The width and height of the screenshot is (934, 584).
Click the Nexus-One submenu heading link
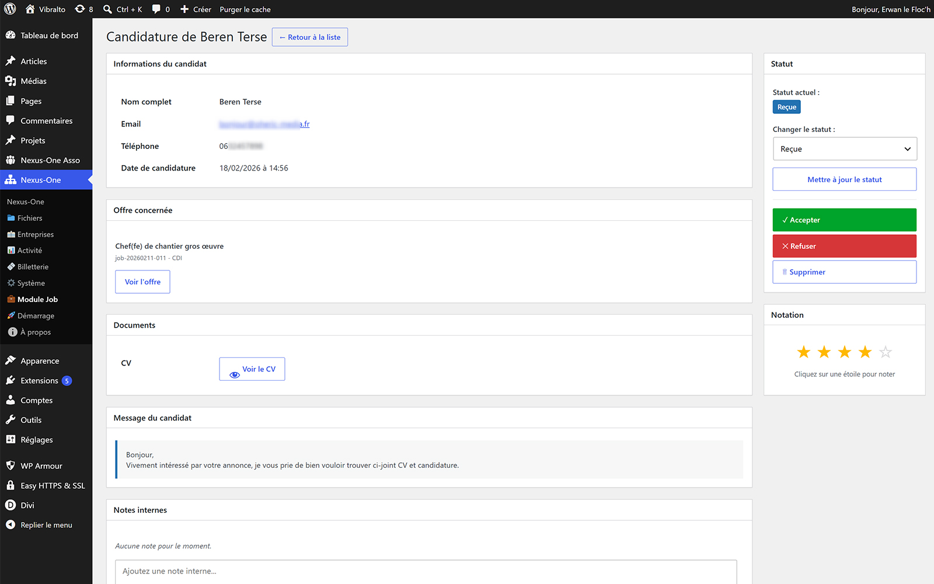[26, 201]
